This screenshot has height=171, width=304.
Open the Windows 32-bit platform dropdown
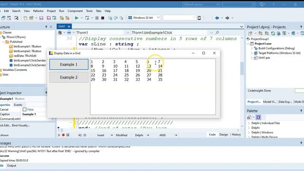(x=158, y=18)
